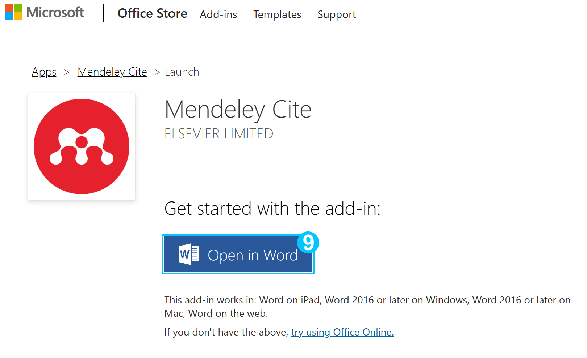Click the Word document icon in button

click(x=189, y=254)
